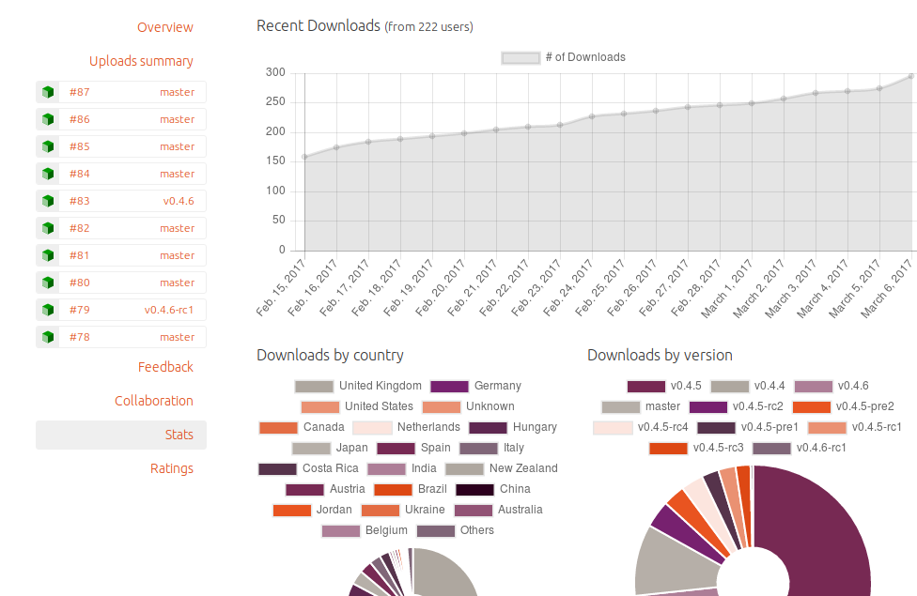
Task: Toggle Germany in country legend
Action: click(x=475, y=386)
